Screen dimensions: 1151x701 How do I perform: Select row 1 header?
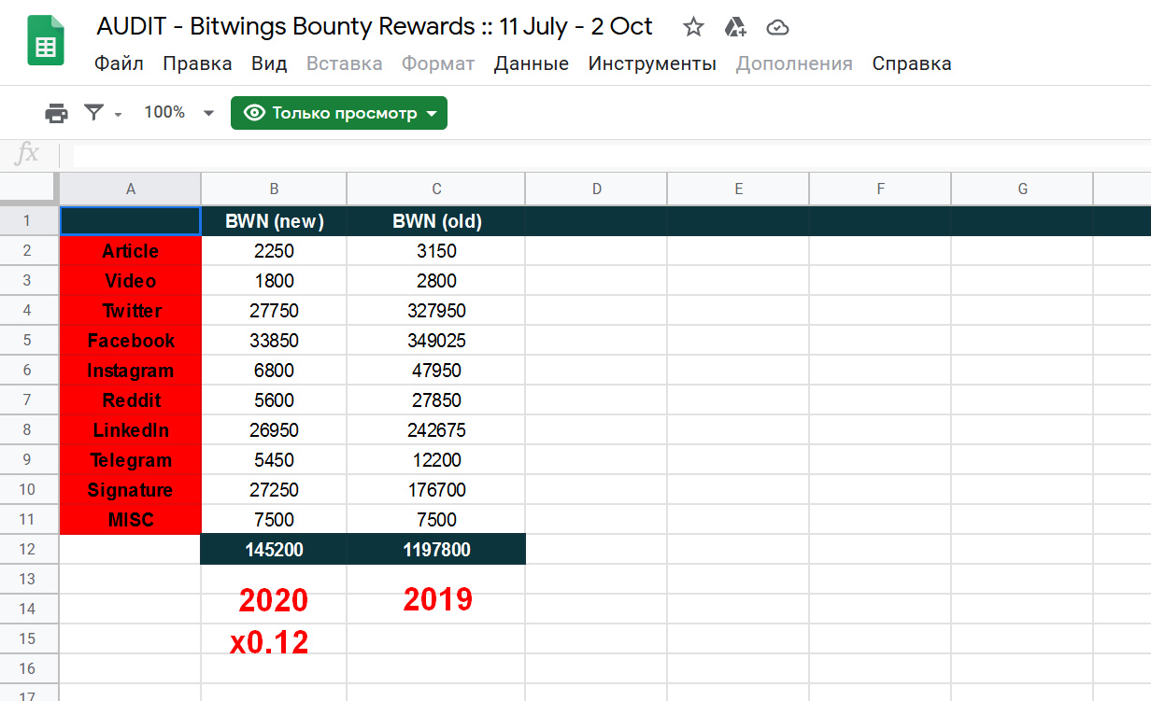click(28, 221)
